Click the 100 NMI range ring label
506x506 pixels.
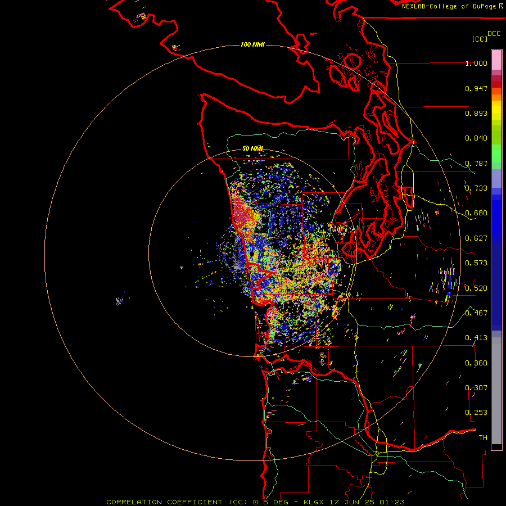[252, 44]
